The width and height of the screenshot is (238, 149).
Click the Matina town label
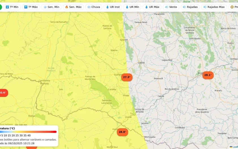114,50
